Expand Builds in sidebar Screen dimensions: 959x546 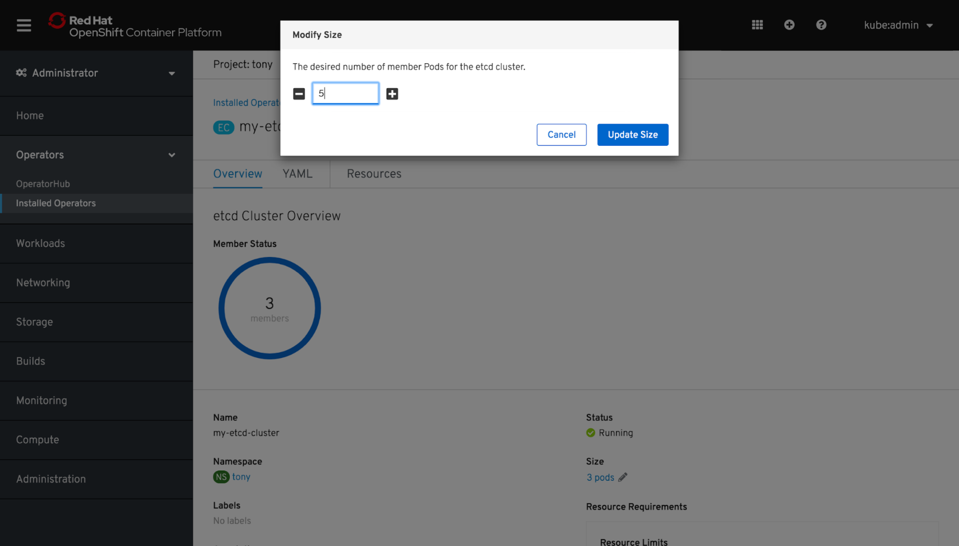96,361
